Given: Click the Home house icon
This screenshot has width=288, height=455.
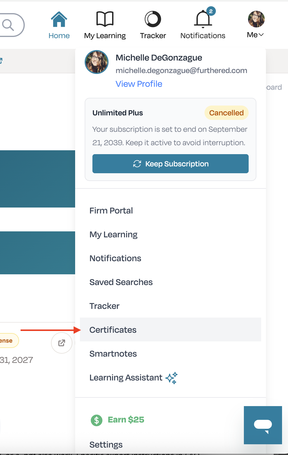Looking at the screenshot, I should (59, 19).
